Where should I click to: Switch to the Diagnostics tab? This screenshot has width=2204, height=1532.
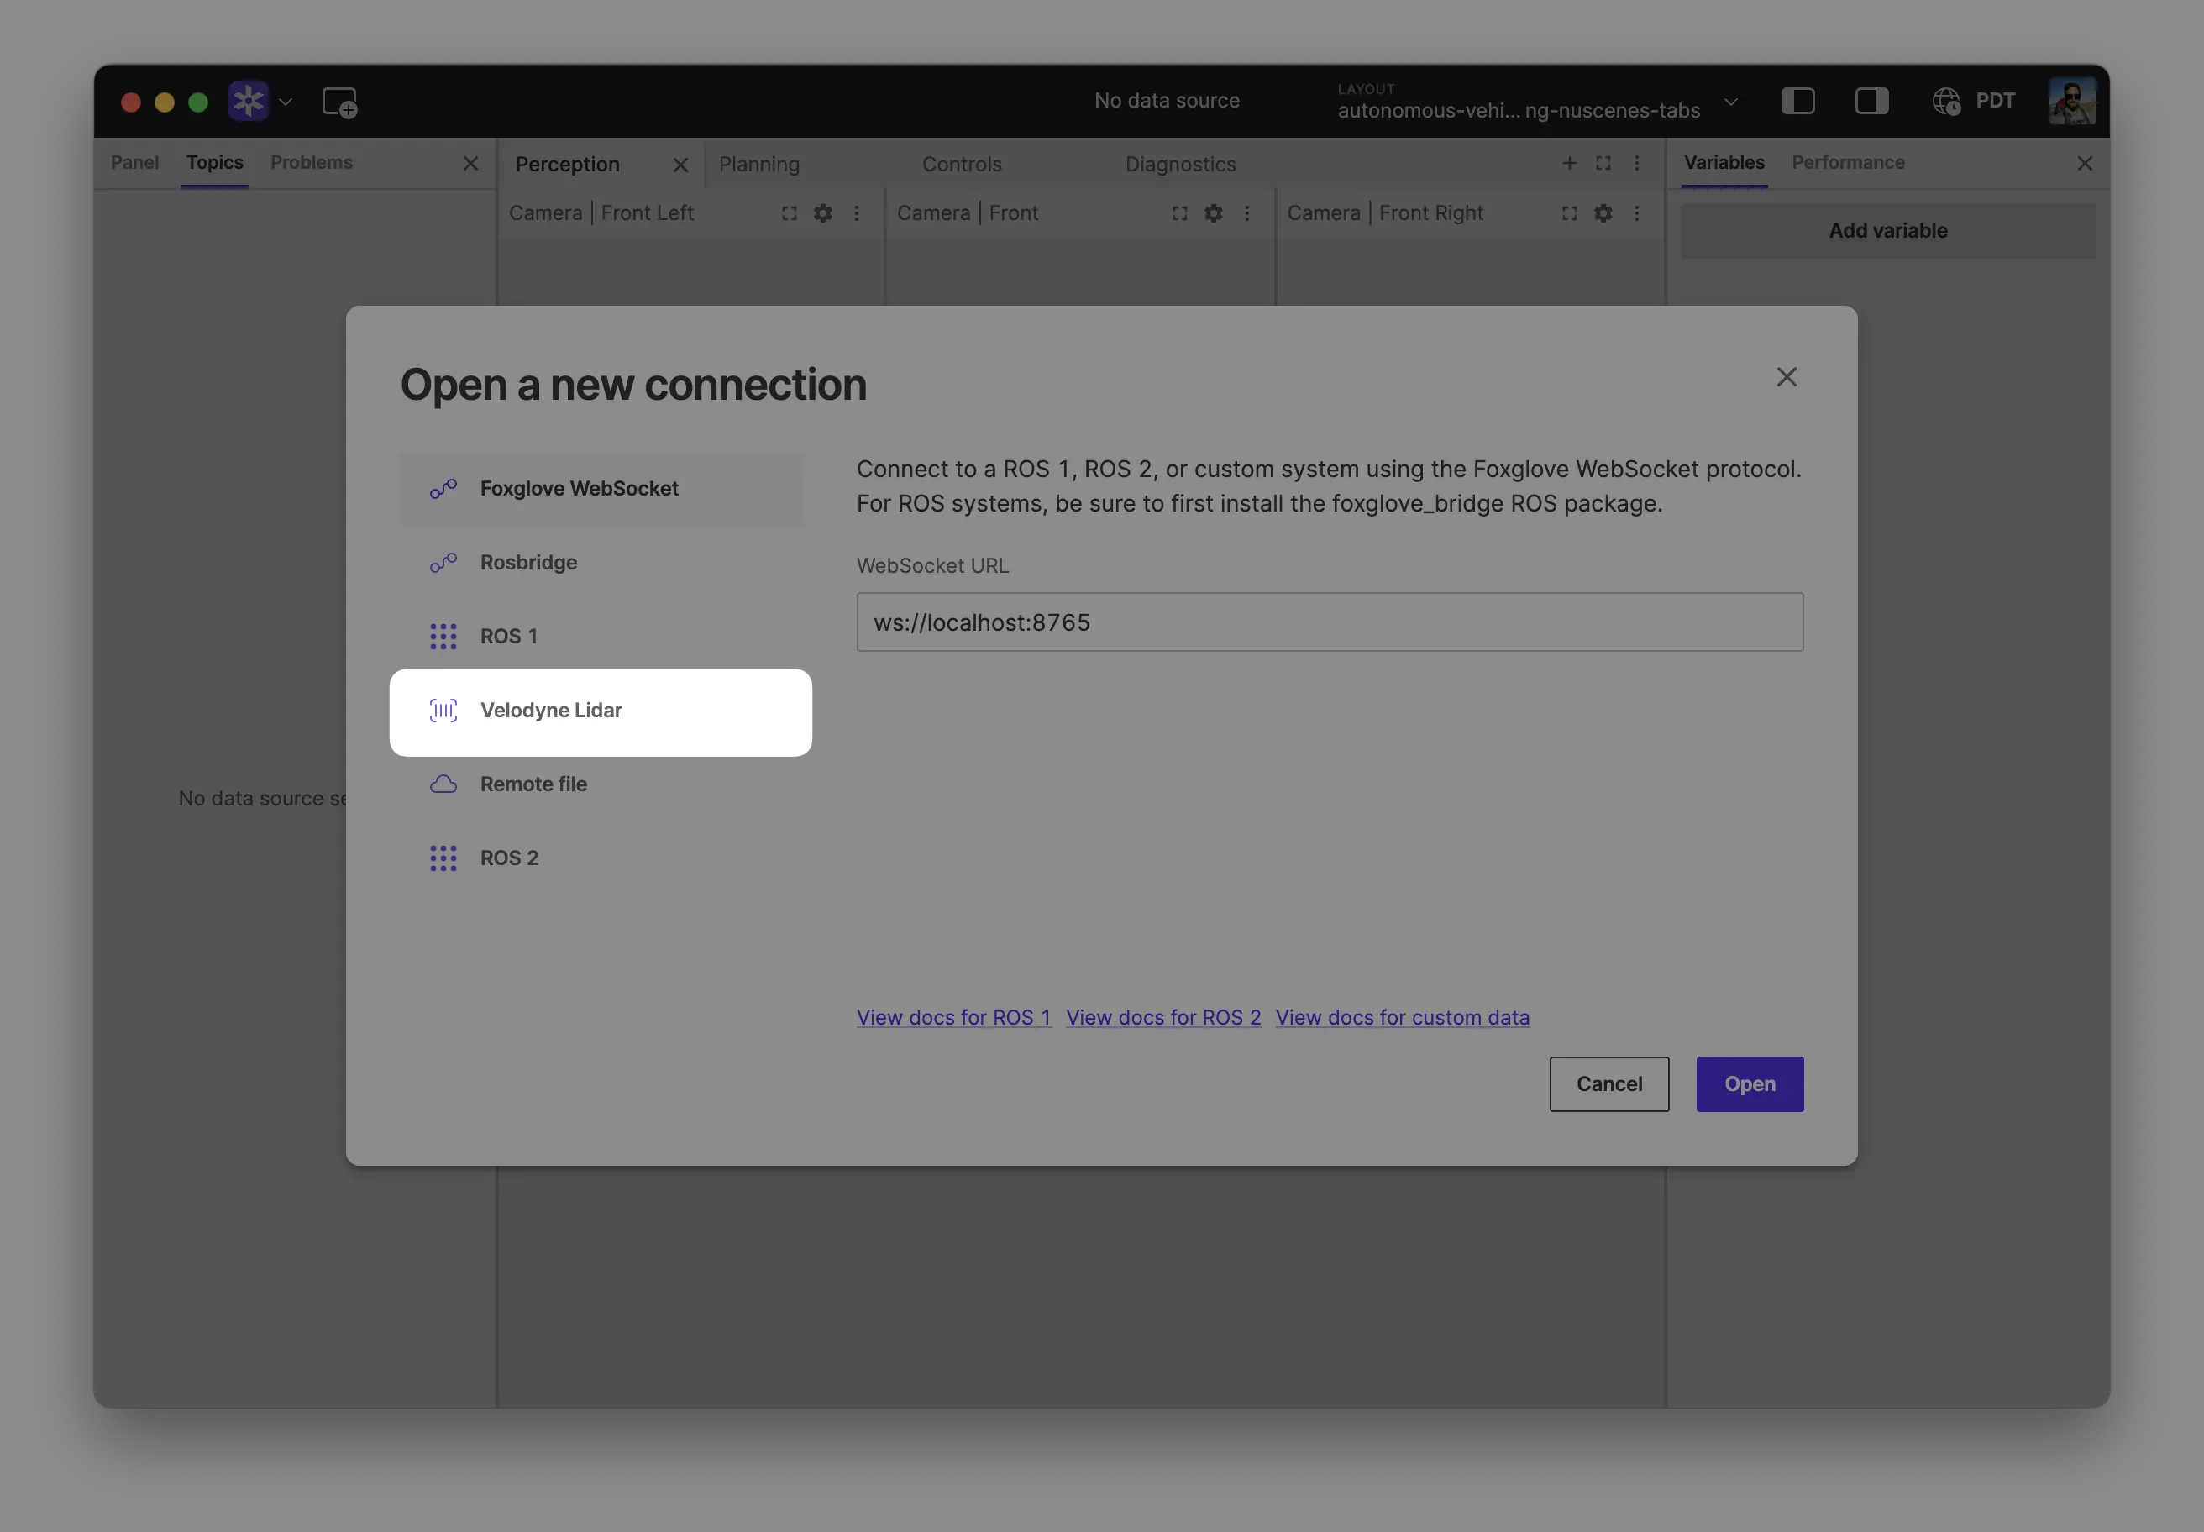tap(1180, 164)
